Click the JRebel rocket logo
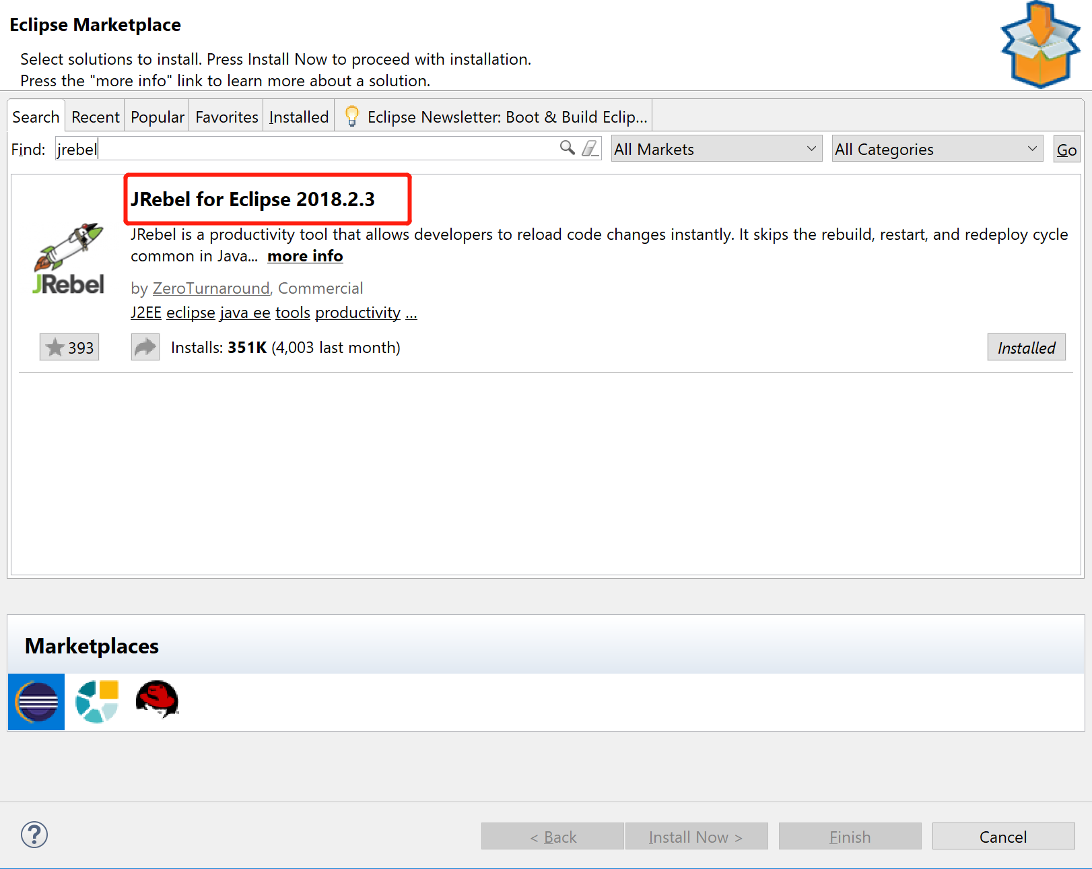 coord(69,259)
